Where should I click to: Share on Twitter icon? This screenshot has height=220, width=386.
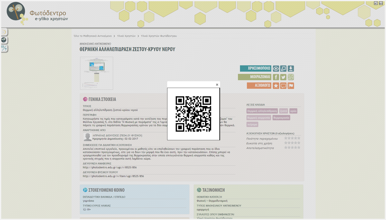[283, 77]
